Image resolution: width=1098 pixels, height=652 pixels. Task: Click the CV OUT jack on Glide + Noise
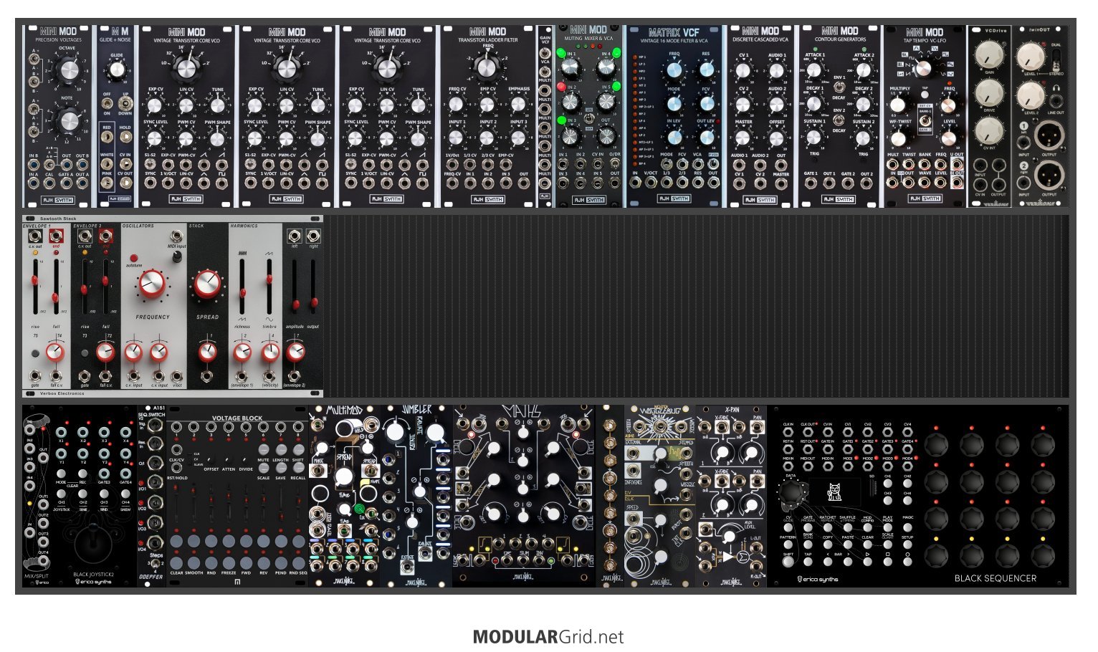point(125,183)
